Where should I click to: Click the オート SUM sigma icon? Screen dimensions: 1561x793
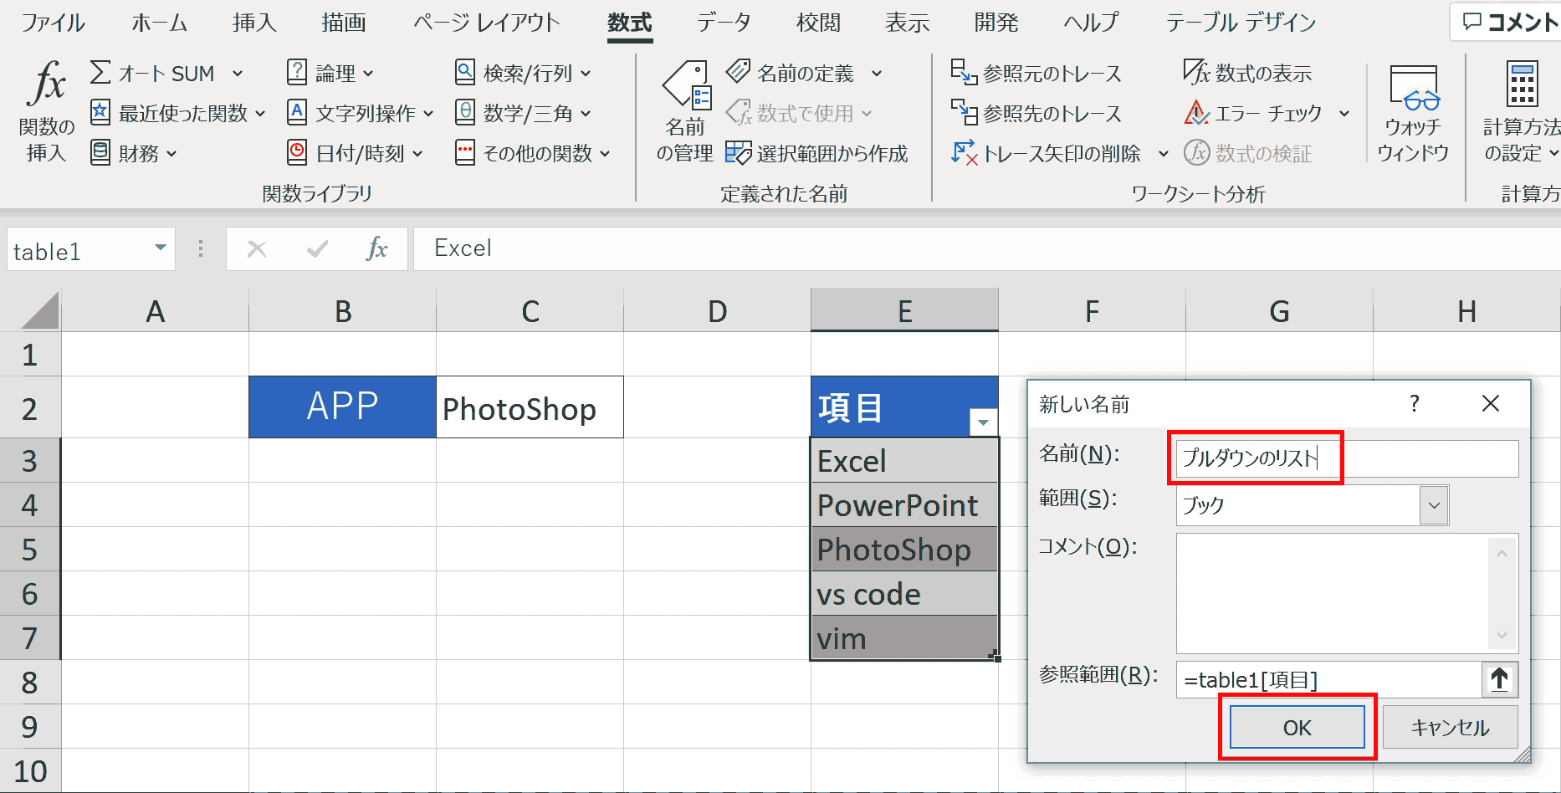[100, 73]
